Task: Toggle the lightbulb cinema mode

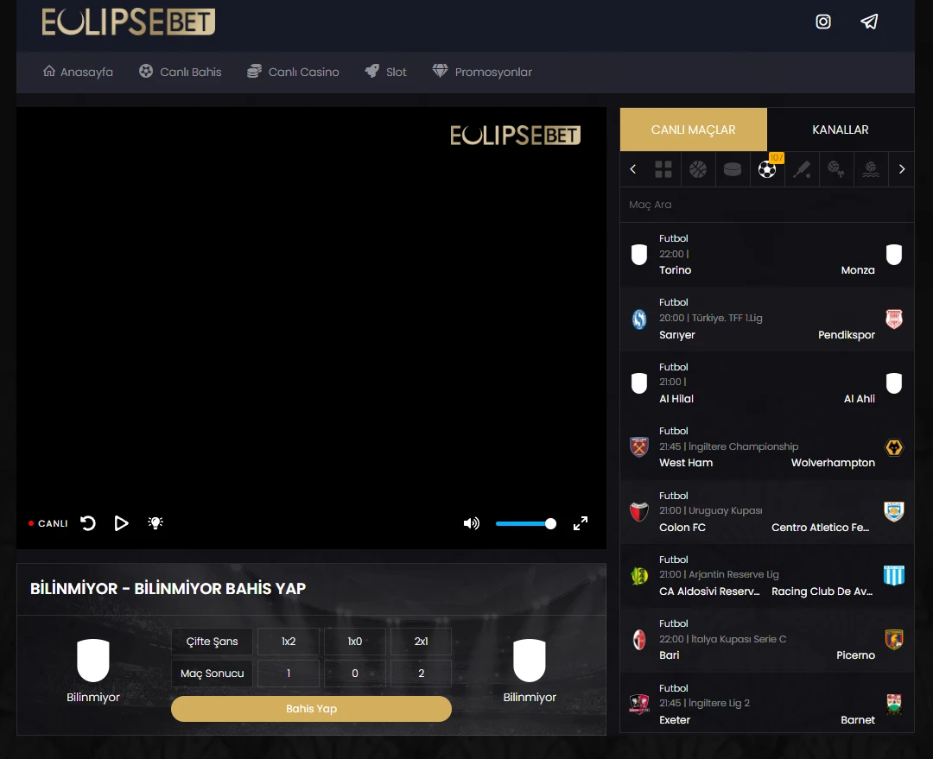Action: (155, 523)
